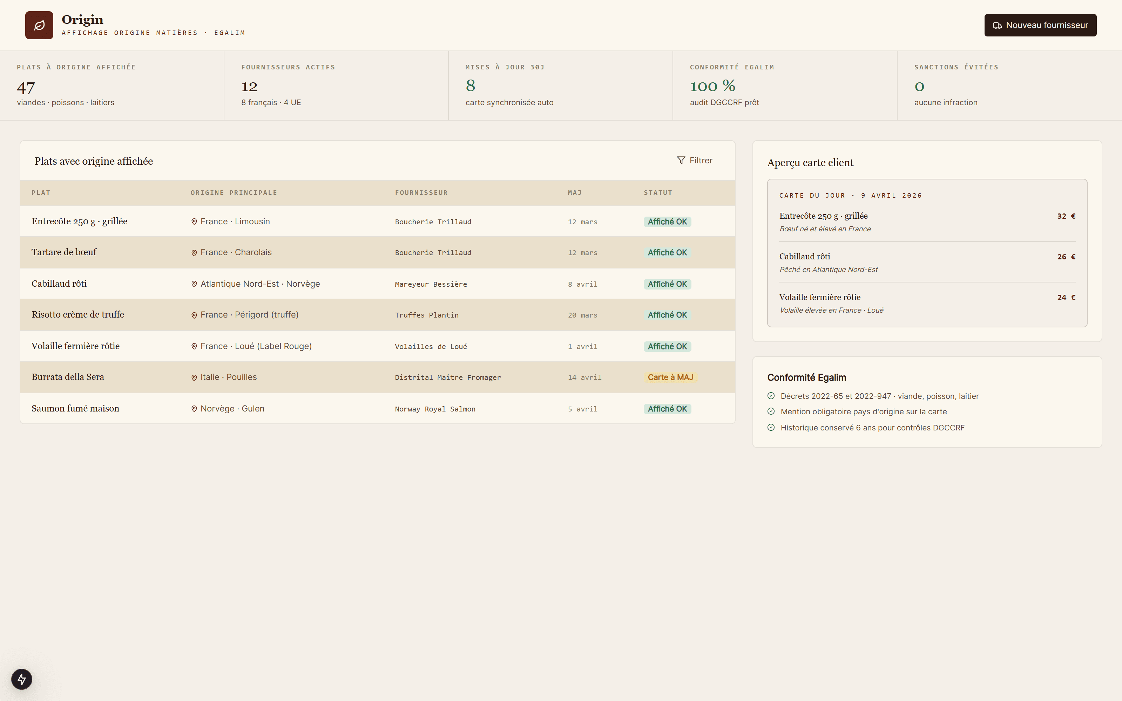The image size is (1122, 701).
Task: Click the 20 mars update date
Action: pos(582,315)
